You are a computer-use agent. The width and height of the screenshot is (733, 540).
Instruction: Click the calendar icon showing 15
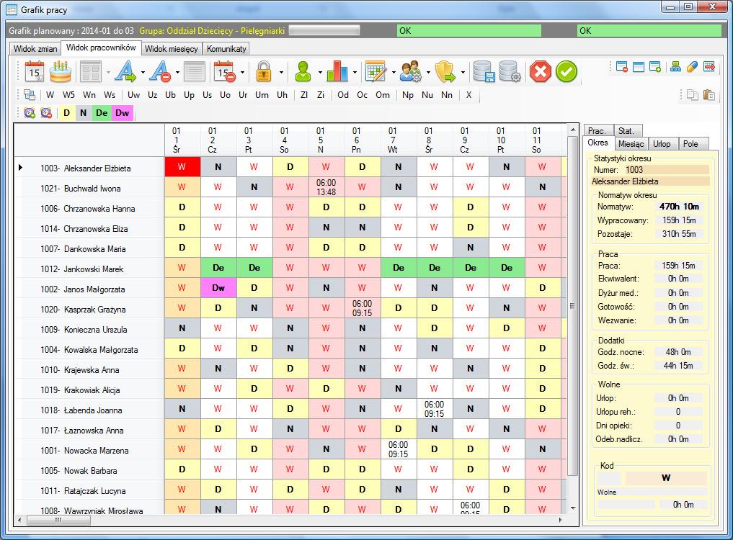[34, 71]
